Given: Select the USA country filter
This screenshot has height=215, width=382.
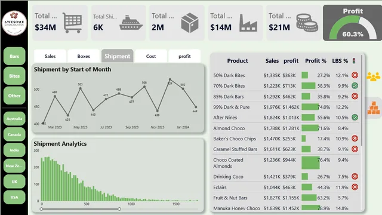Looking at the screenshot, I should [14, 197].
